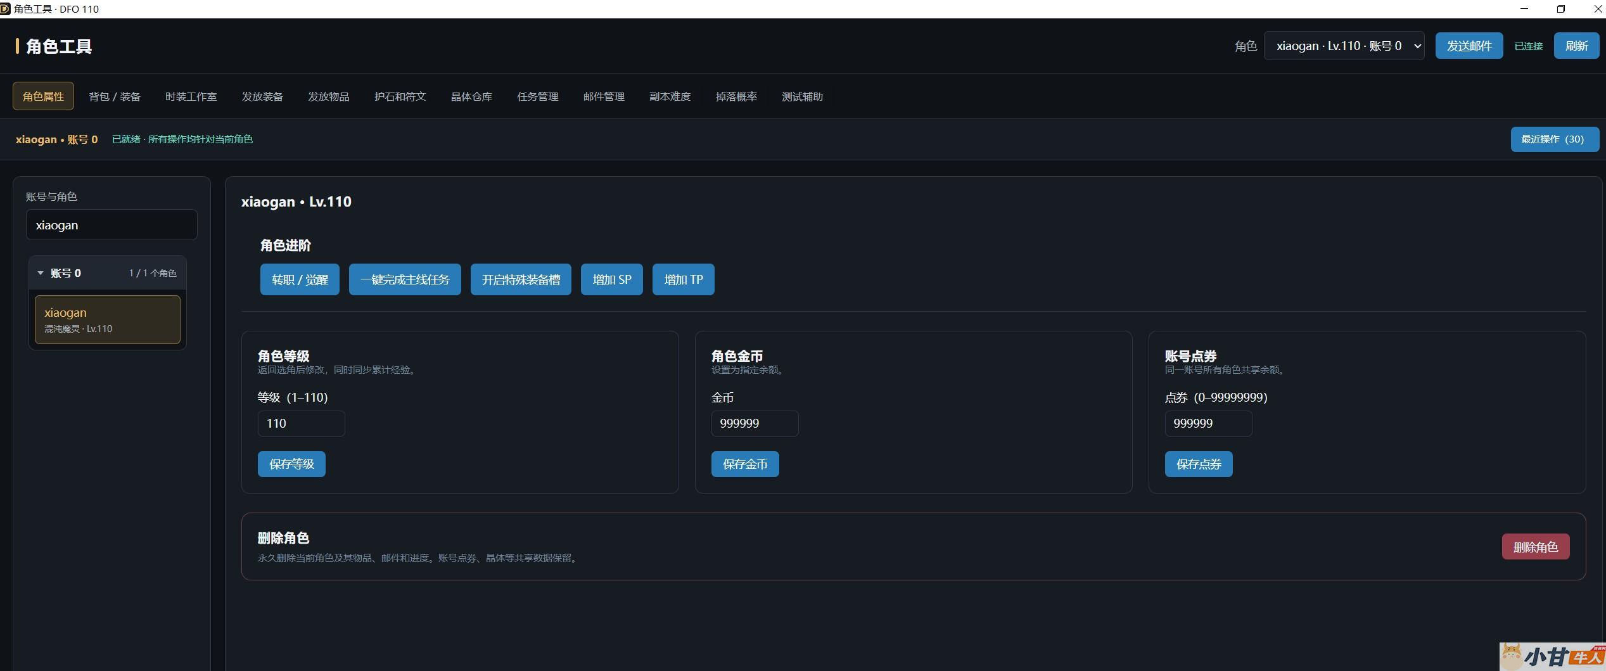Open 最近操作 (30) history
Viewport: 1606px width, 671px height.
pyautogui.click(x=1555, y=139)
